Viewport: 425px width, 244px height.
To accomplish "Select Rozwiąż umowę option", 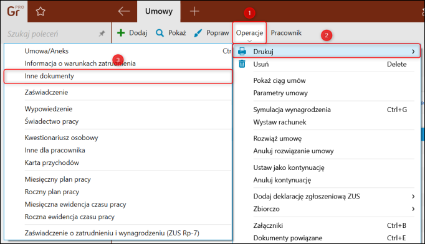I will pos(277,138).
